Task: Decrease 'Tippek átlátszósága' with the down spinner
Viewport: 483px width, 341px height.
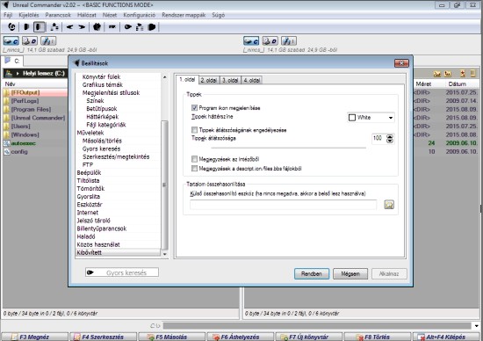Action: 390,141
